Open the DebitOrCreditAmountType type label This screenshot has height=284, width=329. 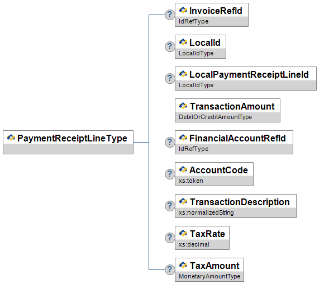pyautogui.click(x=215, y=117)
